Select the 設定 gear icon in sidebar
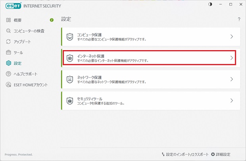This screenshot has width=246, height=161. [8, 63]
